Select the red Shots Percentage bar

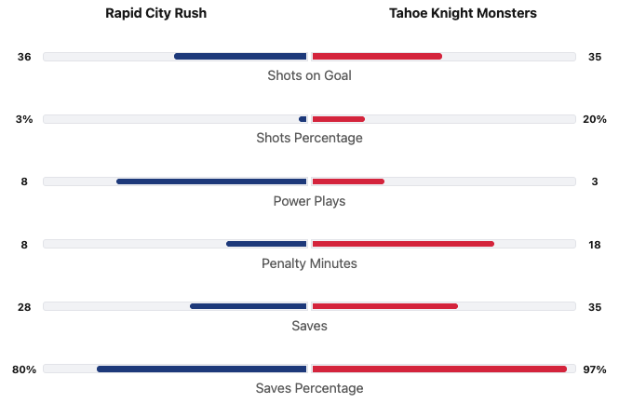(x=338, y=119)
